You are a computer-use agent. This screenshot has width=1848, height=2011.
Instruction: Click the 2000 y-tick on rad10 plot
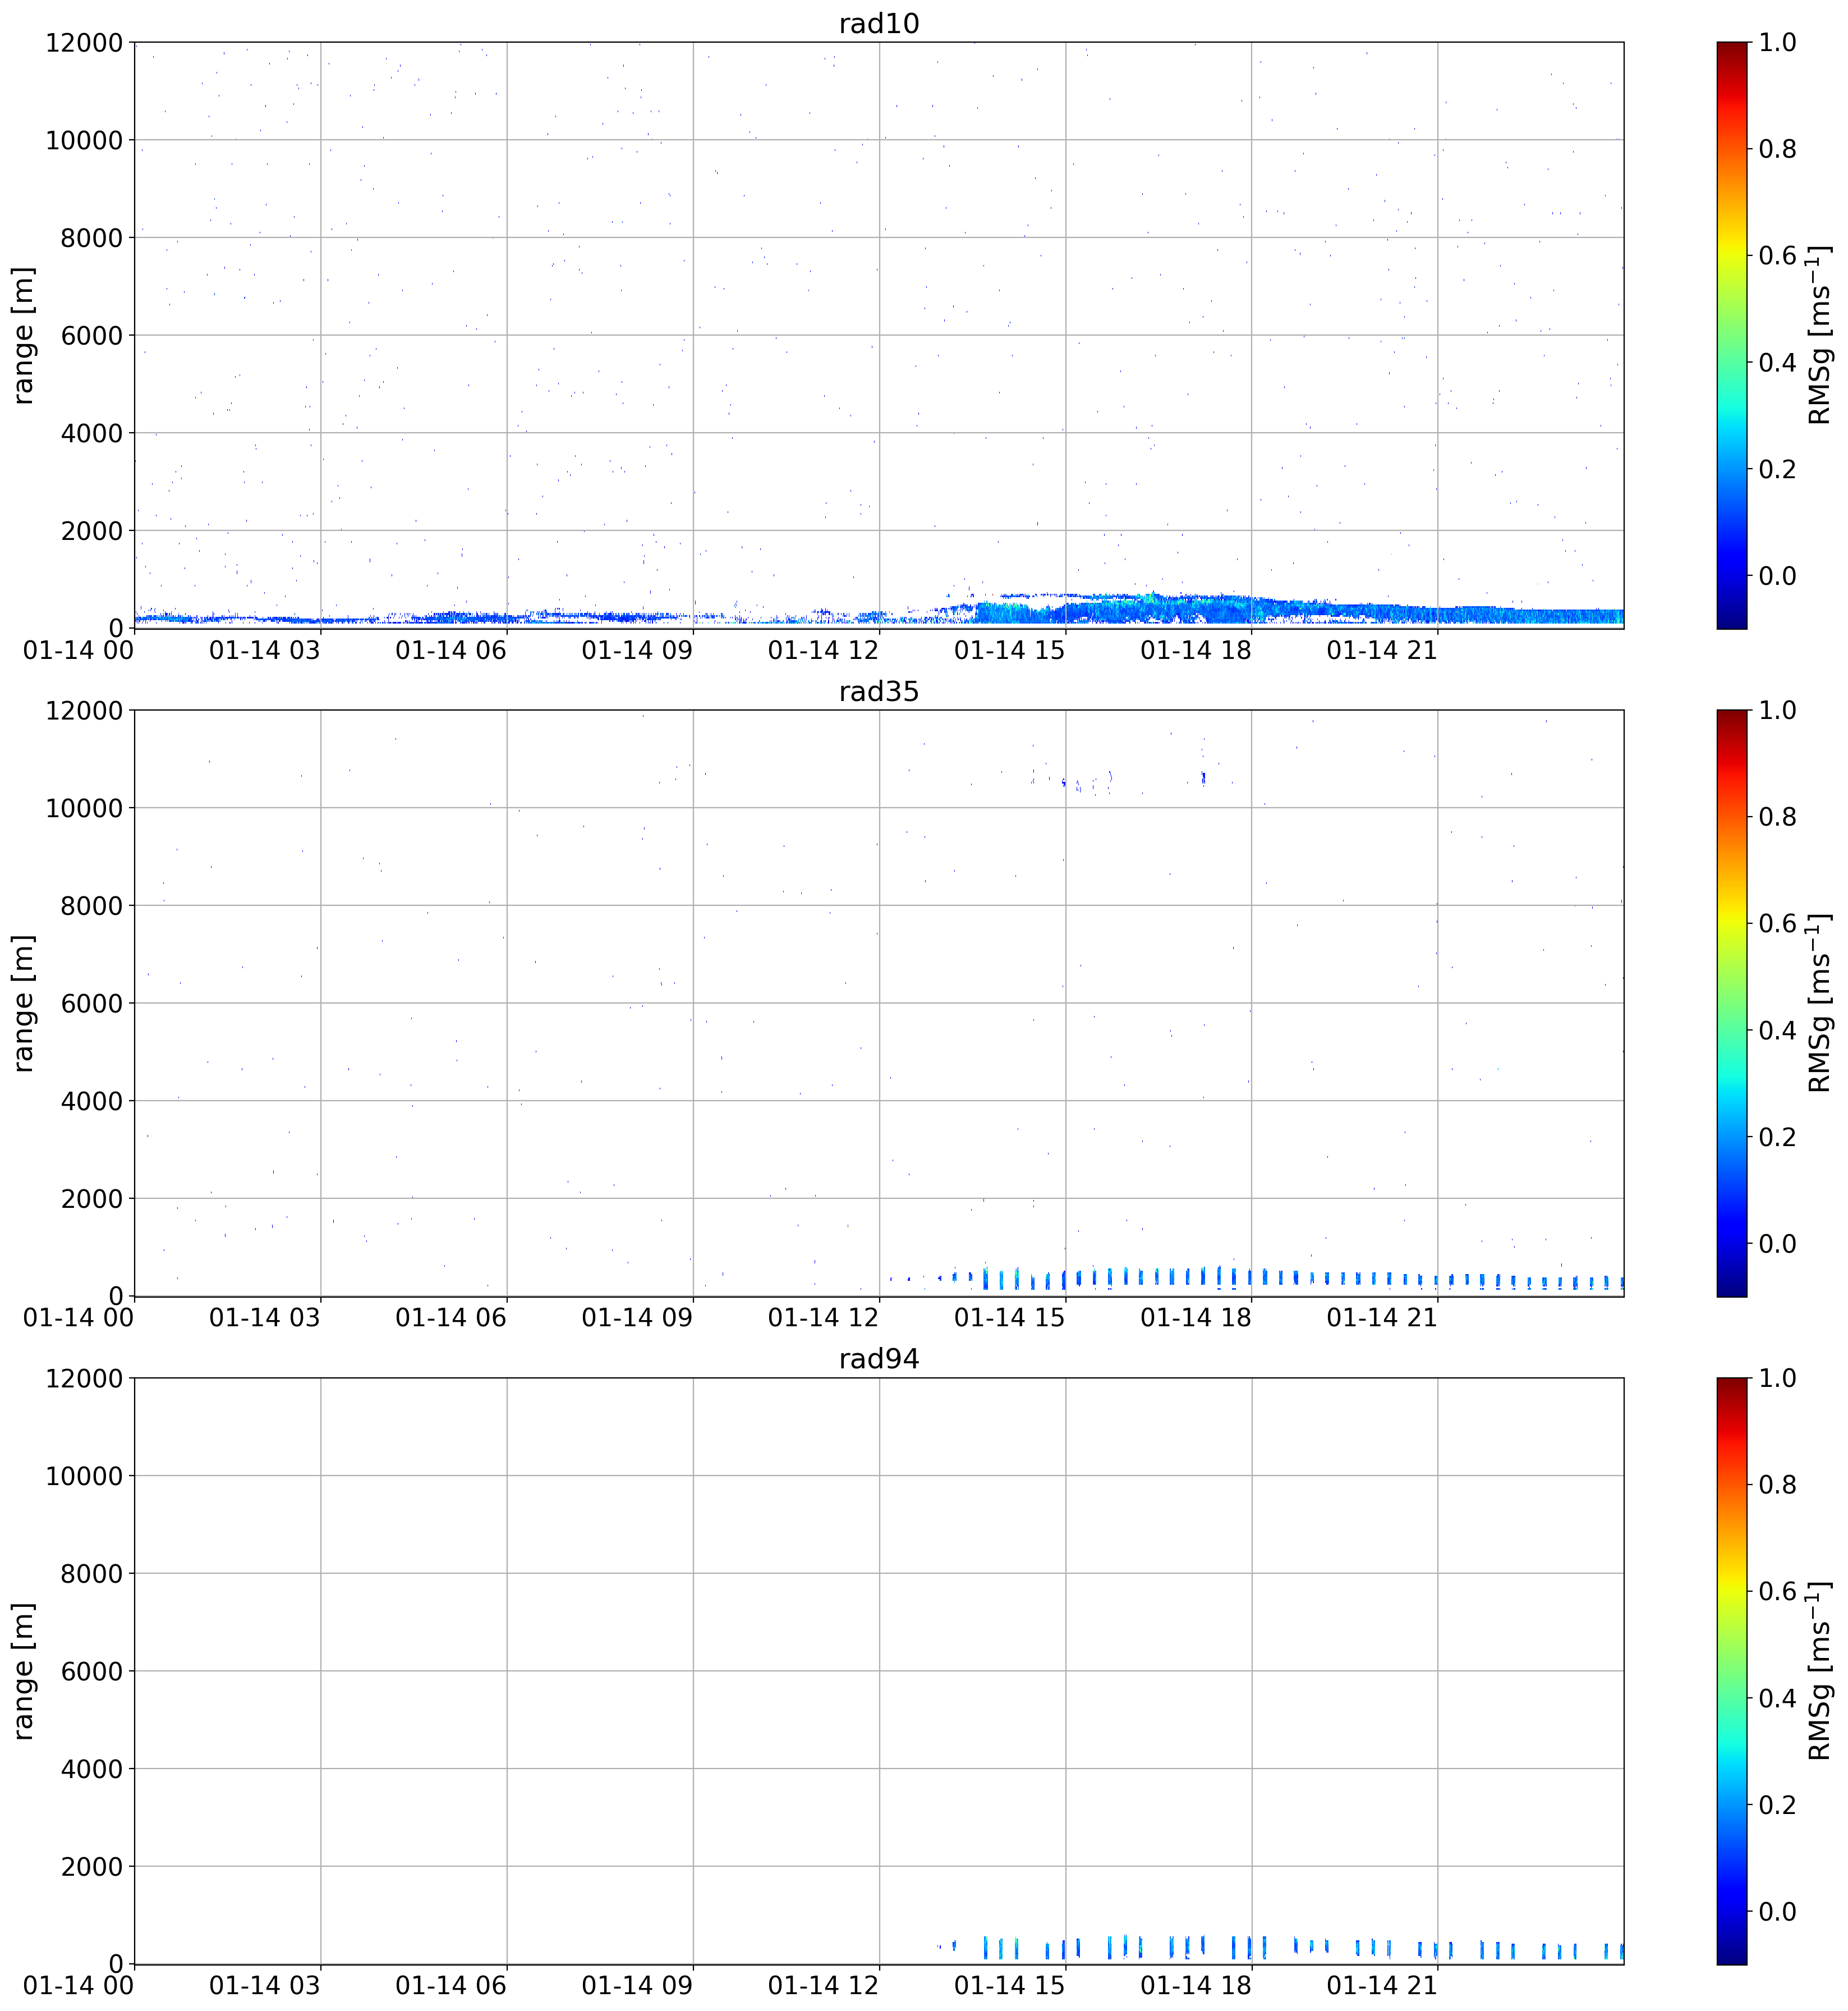click(x=91, y=530)
